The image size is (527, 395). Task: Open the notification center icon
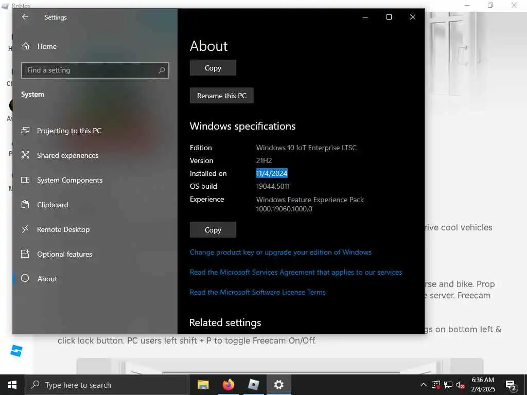[511, 385]
